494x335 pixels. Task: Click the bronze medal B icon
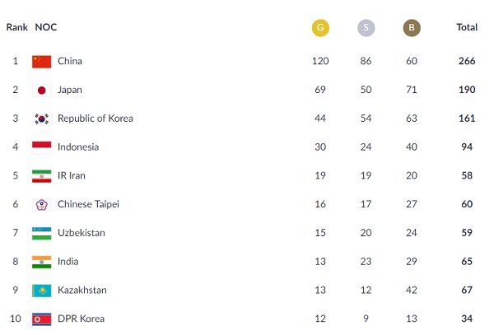coord(412,28)
